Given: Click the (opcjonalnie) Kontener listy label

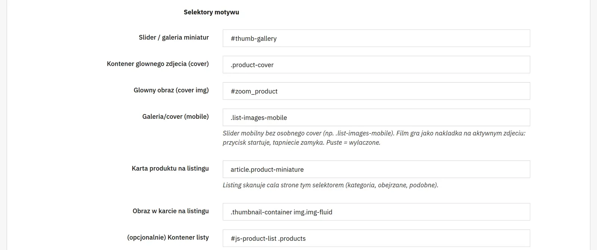Looking at the screenshot, I should point(168,237).
